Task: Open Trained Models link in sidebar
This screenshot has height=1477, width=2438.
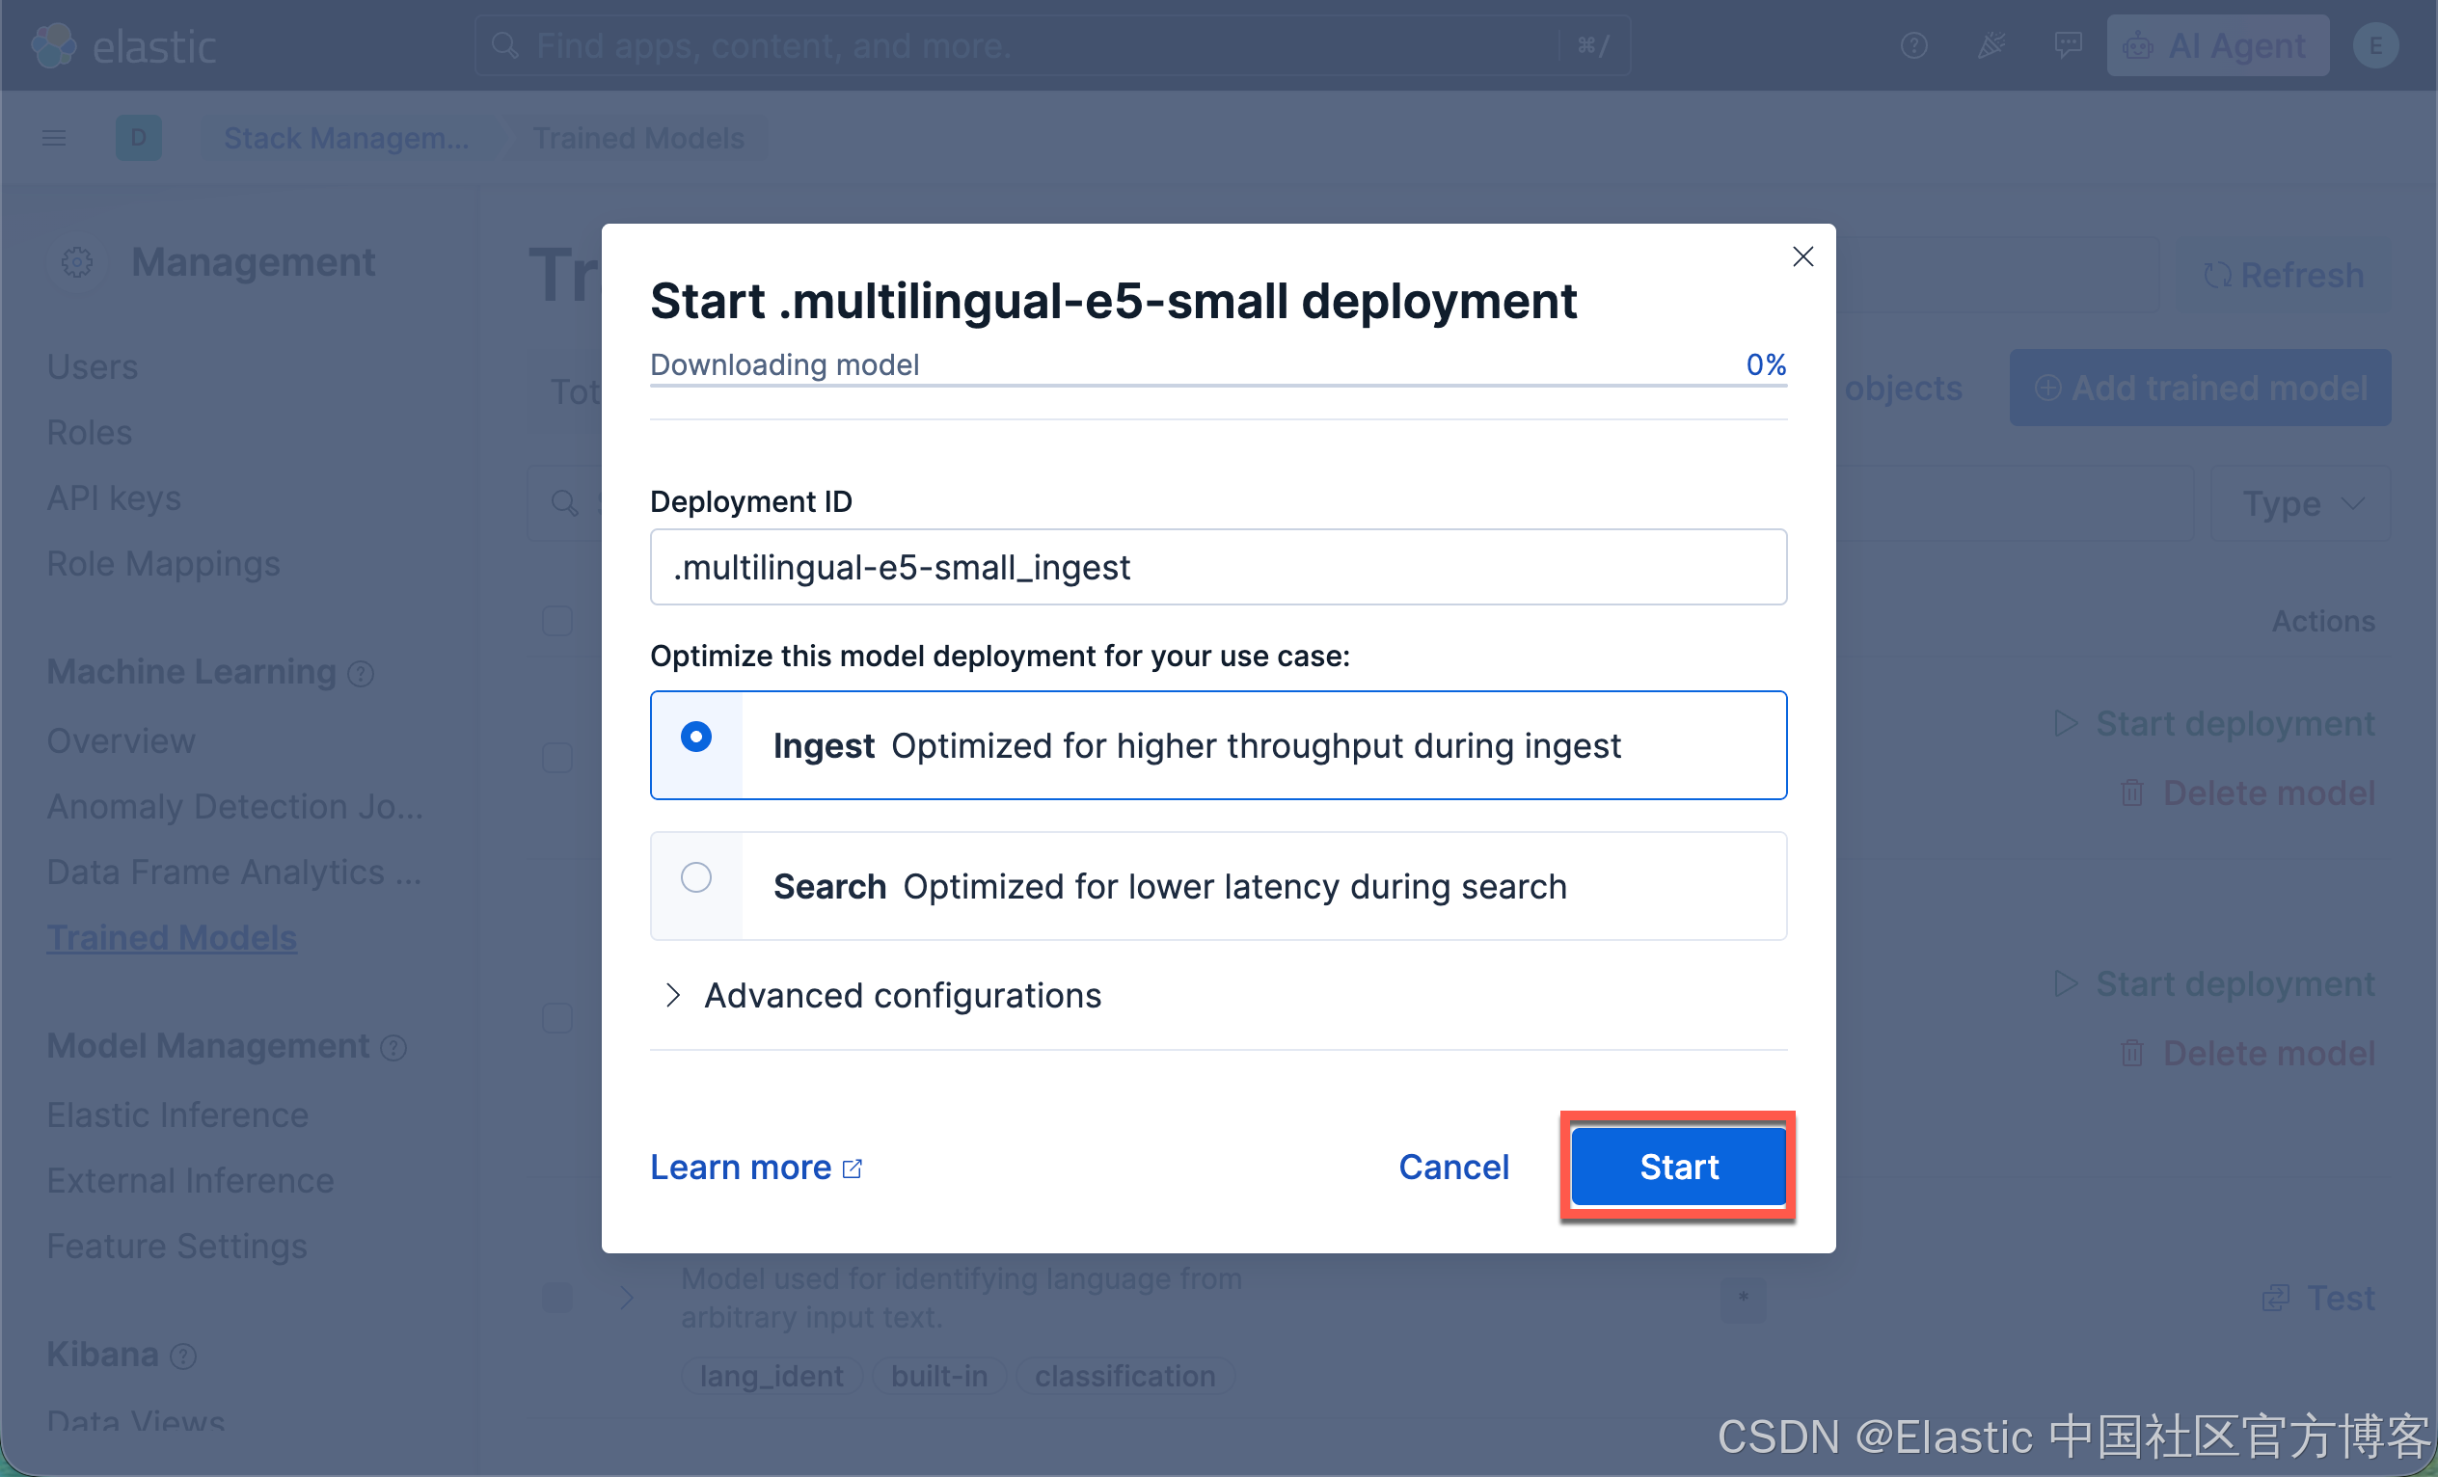Action: pos(171,937)
